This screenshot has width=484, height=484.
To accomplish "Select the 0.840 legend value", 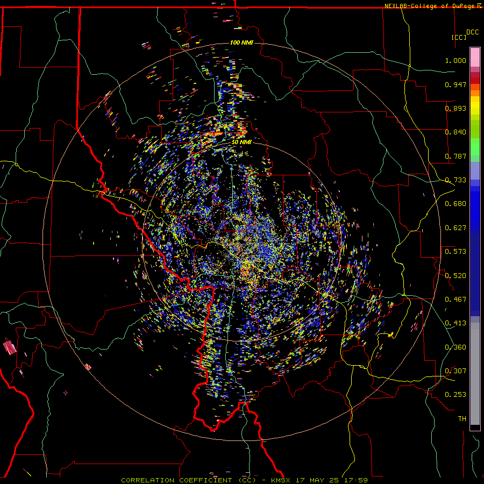I will 455,132.
